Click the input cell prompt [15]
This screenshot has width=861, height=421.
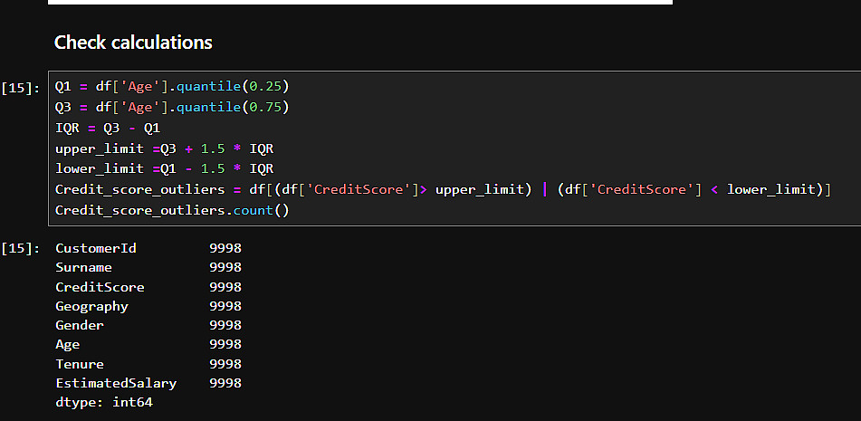[x=20, y=88]
